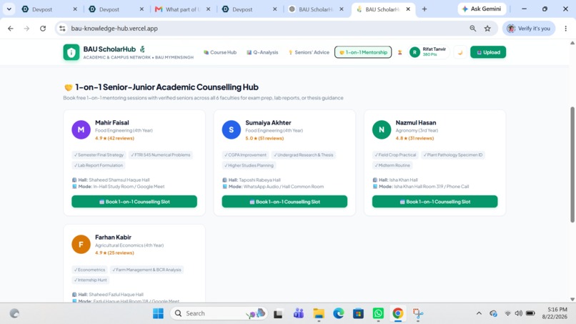This screenshot has width=576, height=324.
Task: Click Sumaiya Akhter's 5.0 star rating
Action: (x=264, y=138)
